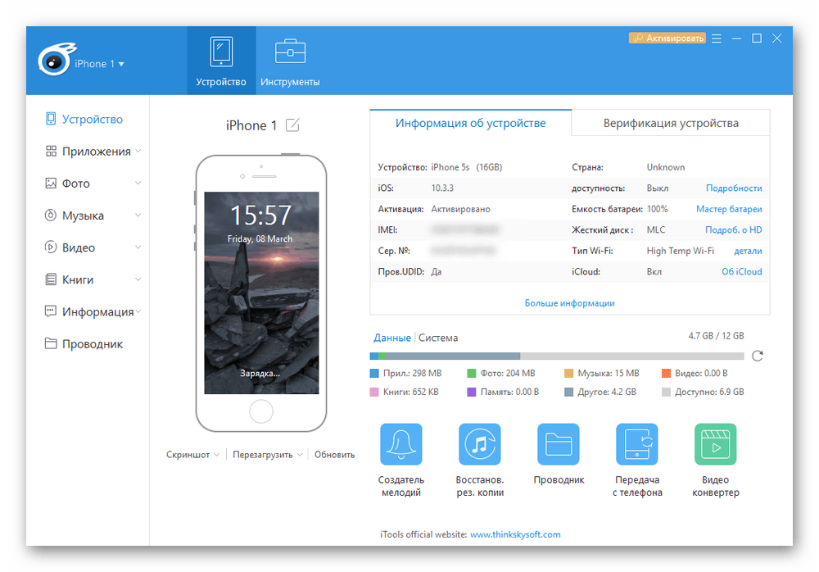Click the Обновить button
This screenshot has height=572, width=819.
tap(334, 455)
